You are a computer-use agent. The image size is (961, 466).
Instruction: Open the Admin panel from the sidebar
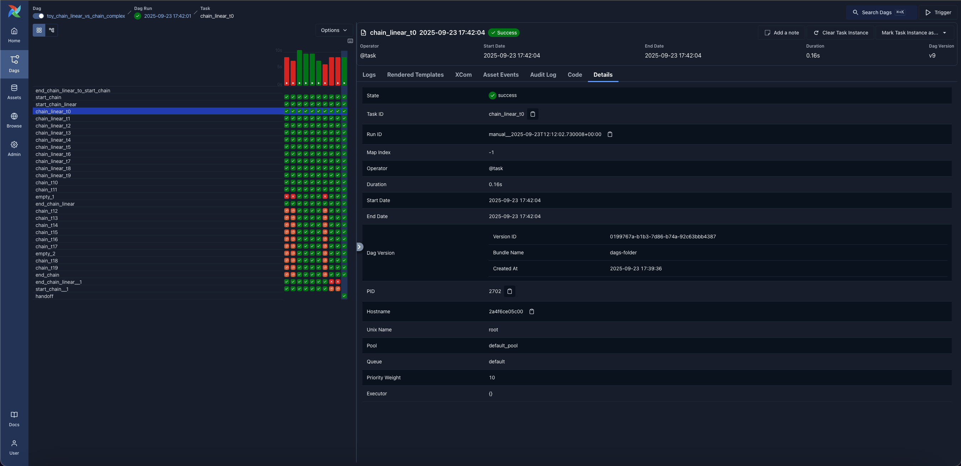point(14,148)
